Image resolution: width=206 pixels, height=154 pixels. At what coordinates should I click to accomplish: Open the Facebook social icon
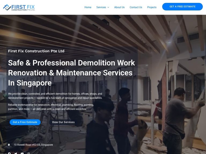[x=9, y=153]
